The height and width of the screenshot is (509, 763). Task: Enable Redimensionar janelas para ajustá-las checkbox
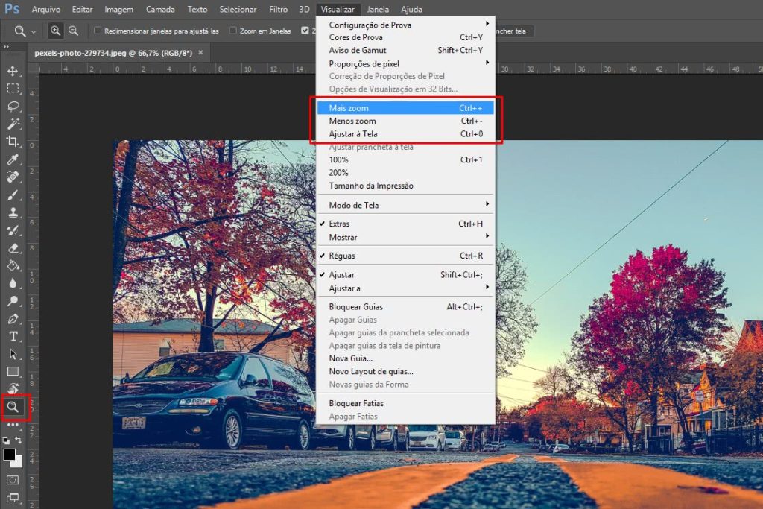coord(98,31)
